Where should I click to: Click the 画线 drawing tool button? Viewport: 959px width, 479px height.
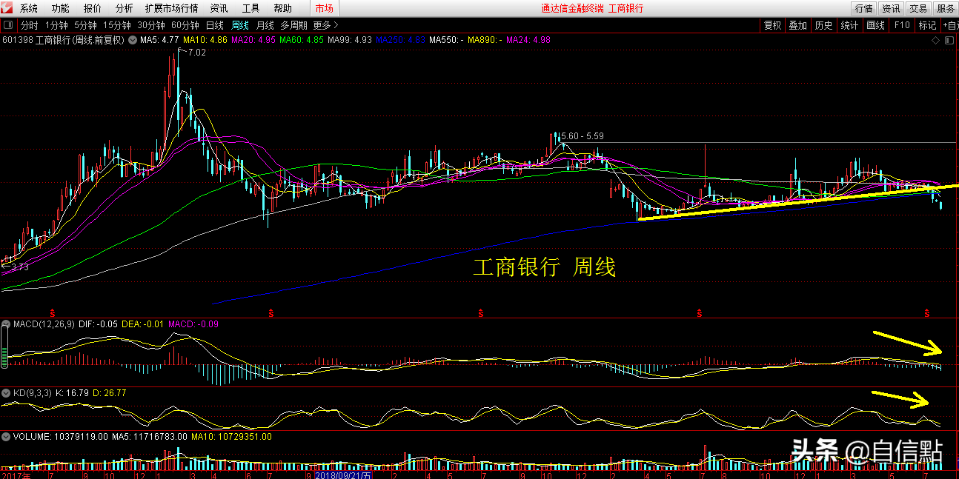coord(875,25)
